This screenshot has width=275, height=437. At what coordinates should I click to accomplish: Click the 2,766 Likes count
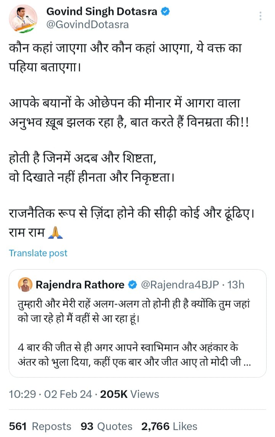[169, 426]
